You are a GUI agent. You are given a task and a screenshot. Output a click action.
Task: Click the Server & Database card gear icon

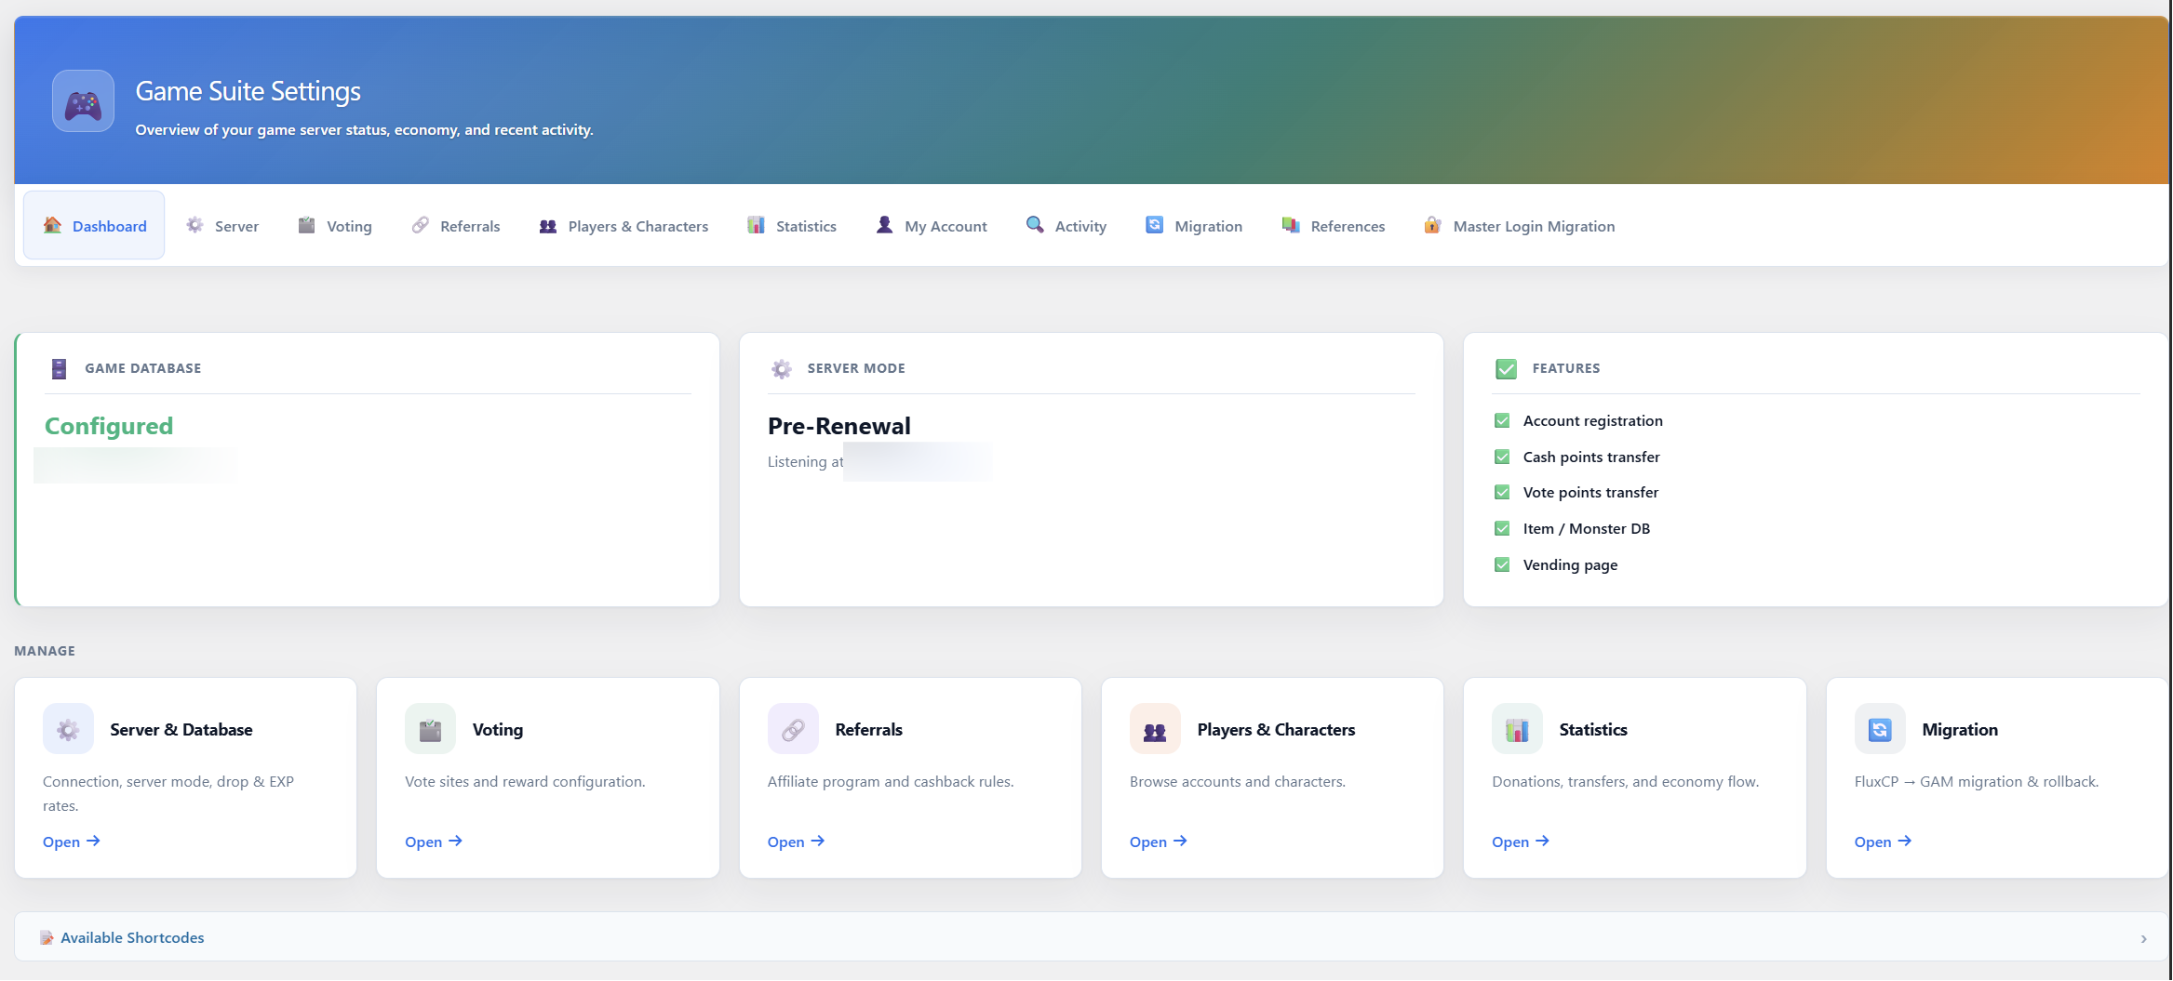point(68,729)
